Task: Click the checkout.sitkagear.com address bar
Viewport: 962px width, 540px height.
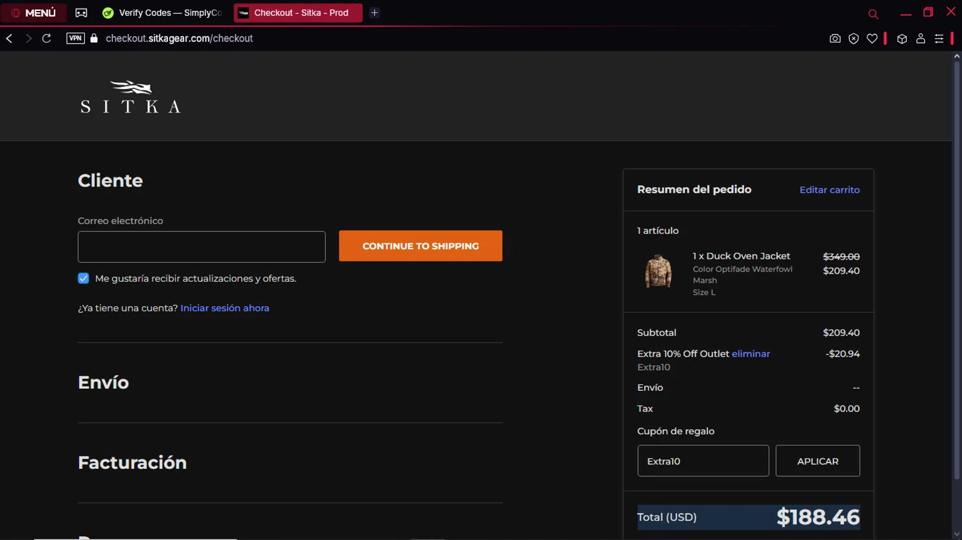Action: point(180,38)
